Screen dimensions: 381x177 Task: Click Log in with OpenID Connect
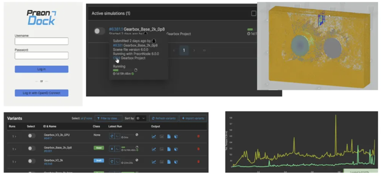42,93
